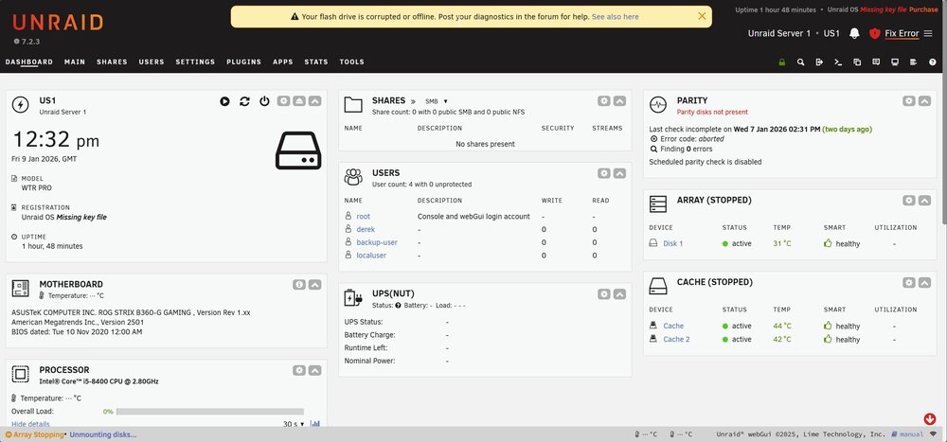Collapse the Motherboard tile
This screenshot has height=442, width=947.
coord(314,284)
